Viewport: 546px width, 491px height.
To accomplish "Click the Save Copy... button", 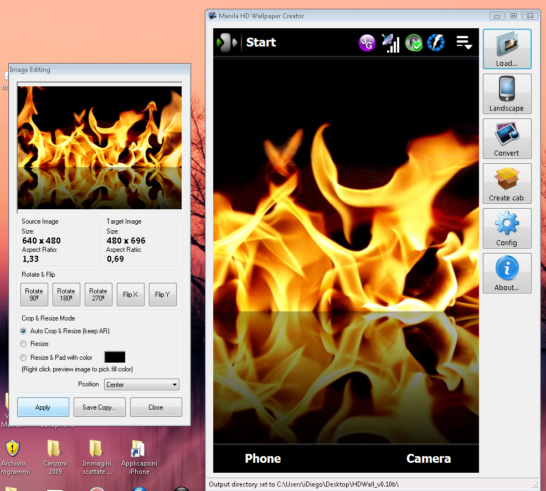I will [x=100, y=407].
